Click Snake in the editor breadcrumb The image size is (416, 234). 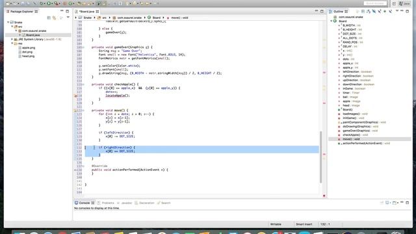click(x=87, y=18)
